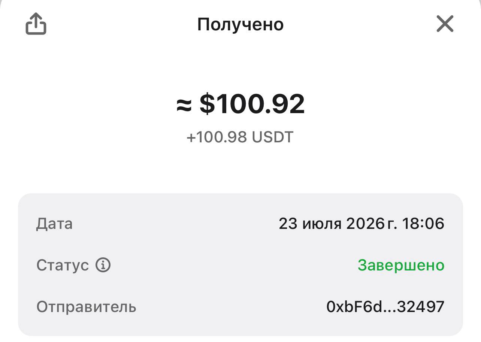Click the Отправитель label
The height and width of the screenshot is (342, 481).
86,307
